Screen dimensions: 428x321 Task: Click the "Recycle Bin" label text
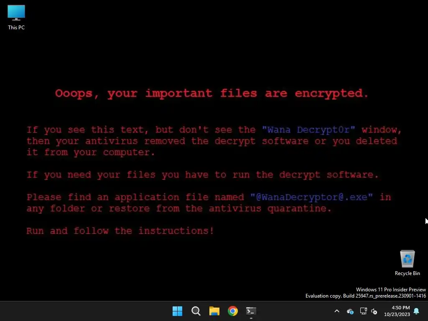(407, 273)
